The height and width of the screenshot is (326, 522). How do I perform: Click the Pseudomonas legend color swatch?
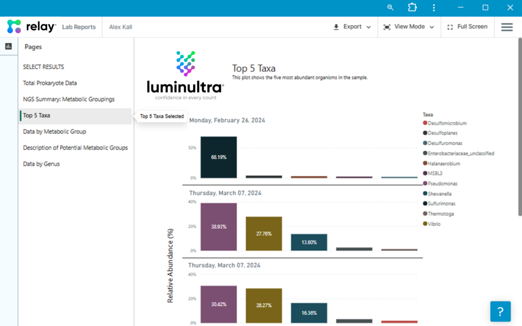click(x=425, y=184)
